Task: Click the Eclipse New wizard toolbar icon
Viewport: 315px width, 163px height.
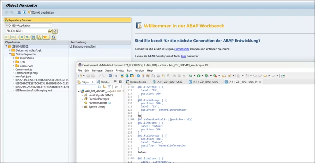Action: pyautogui.click(x=80, y=76)
